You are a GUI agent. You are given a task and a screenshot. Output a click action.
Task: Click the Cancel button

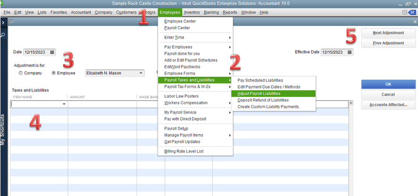(x=388, y=94)
